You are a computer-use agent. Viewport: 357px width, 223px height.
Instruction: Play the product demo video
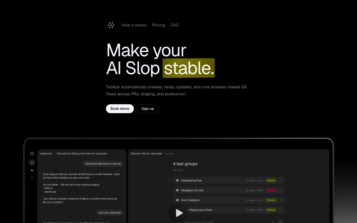pyautogui.click(x=179, y=213)
